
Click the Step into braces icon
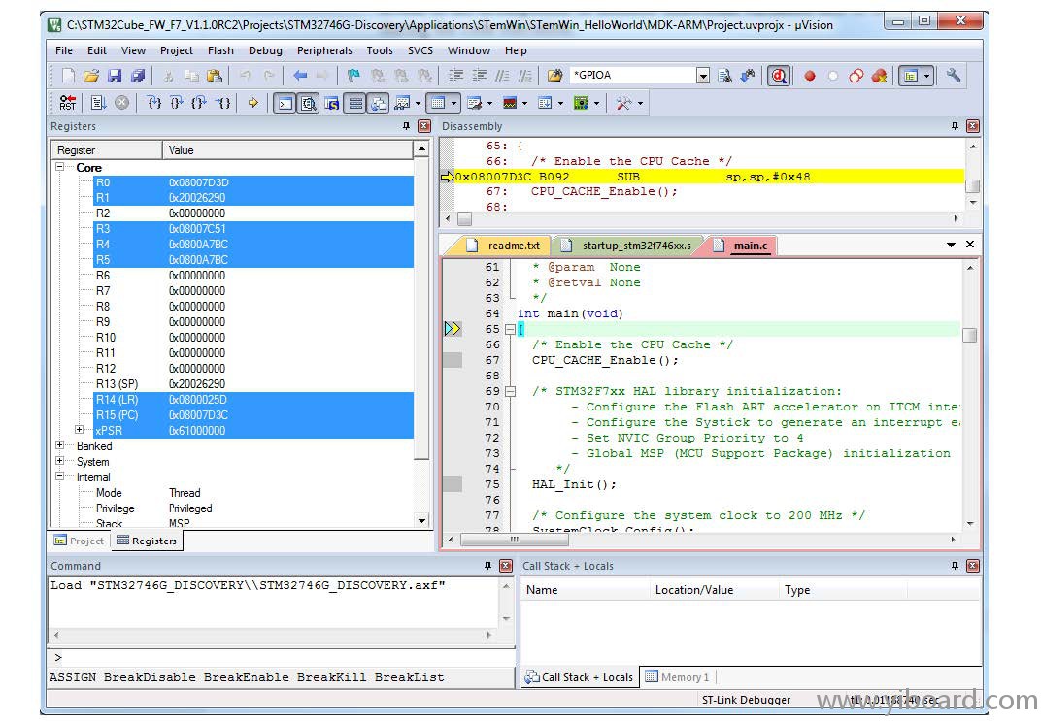click(154, 103)
